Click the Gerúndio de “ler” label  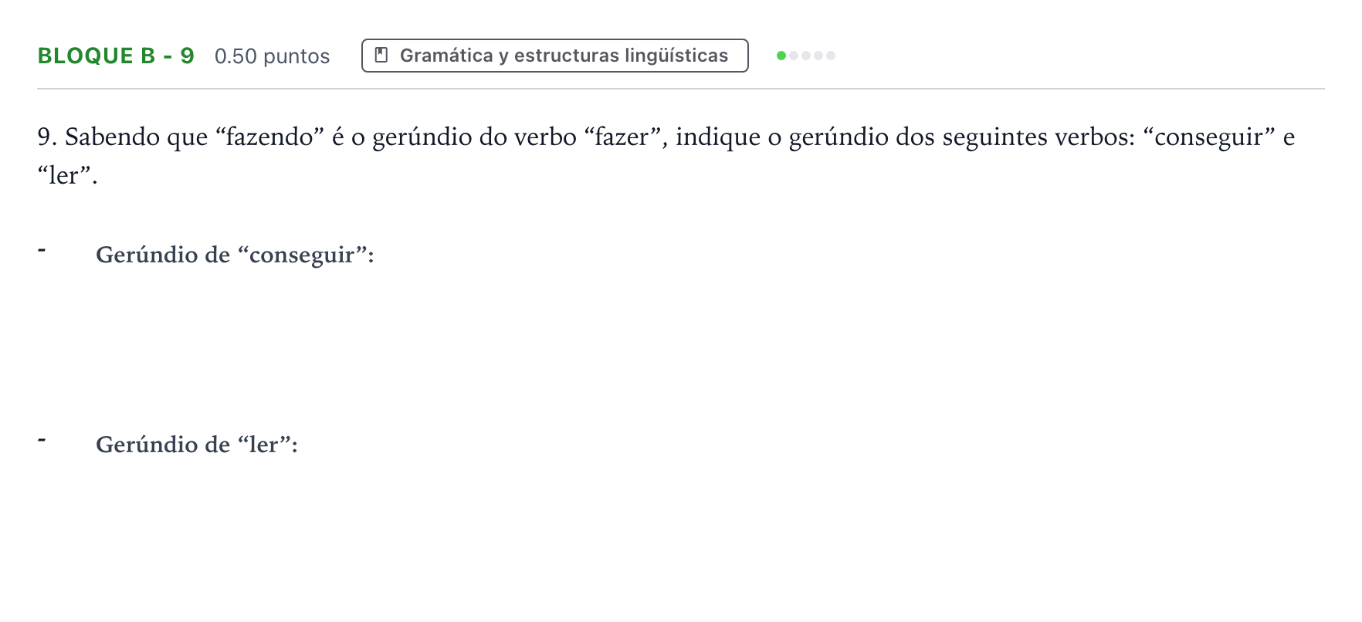197,445
